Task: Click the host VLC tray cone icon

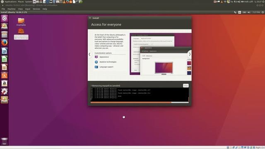Action: click(222, 2)
